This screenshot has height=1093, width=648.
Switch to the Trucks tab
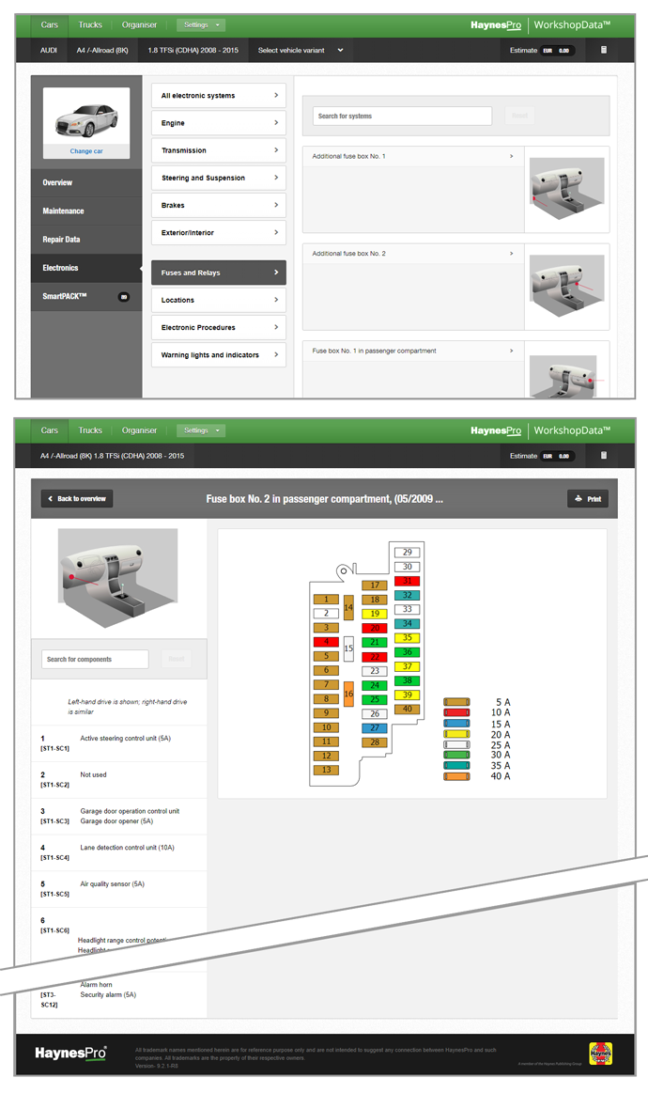pos(91,24)
